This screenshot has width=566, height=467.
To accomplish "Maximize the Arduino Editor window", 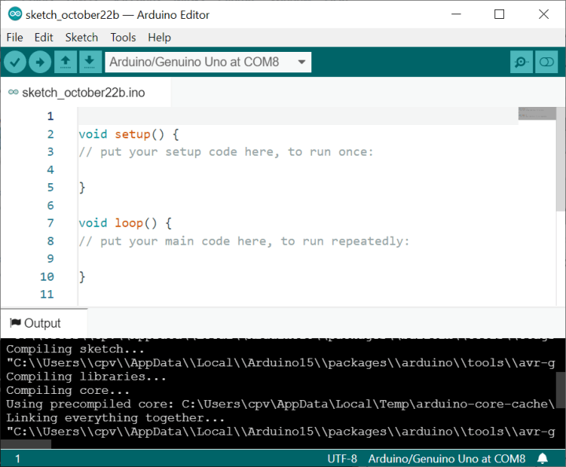I will pyautogui.click(x=499, y=14).
